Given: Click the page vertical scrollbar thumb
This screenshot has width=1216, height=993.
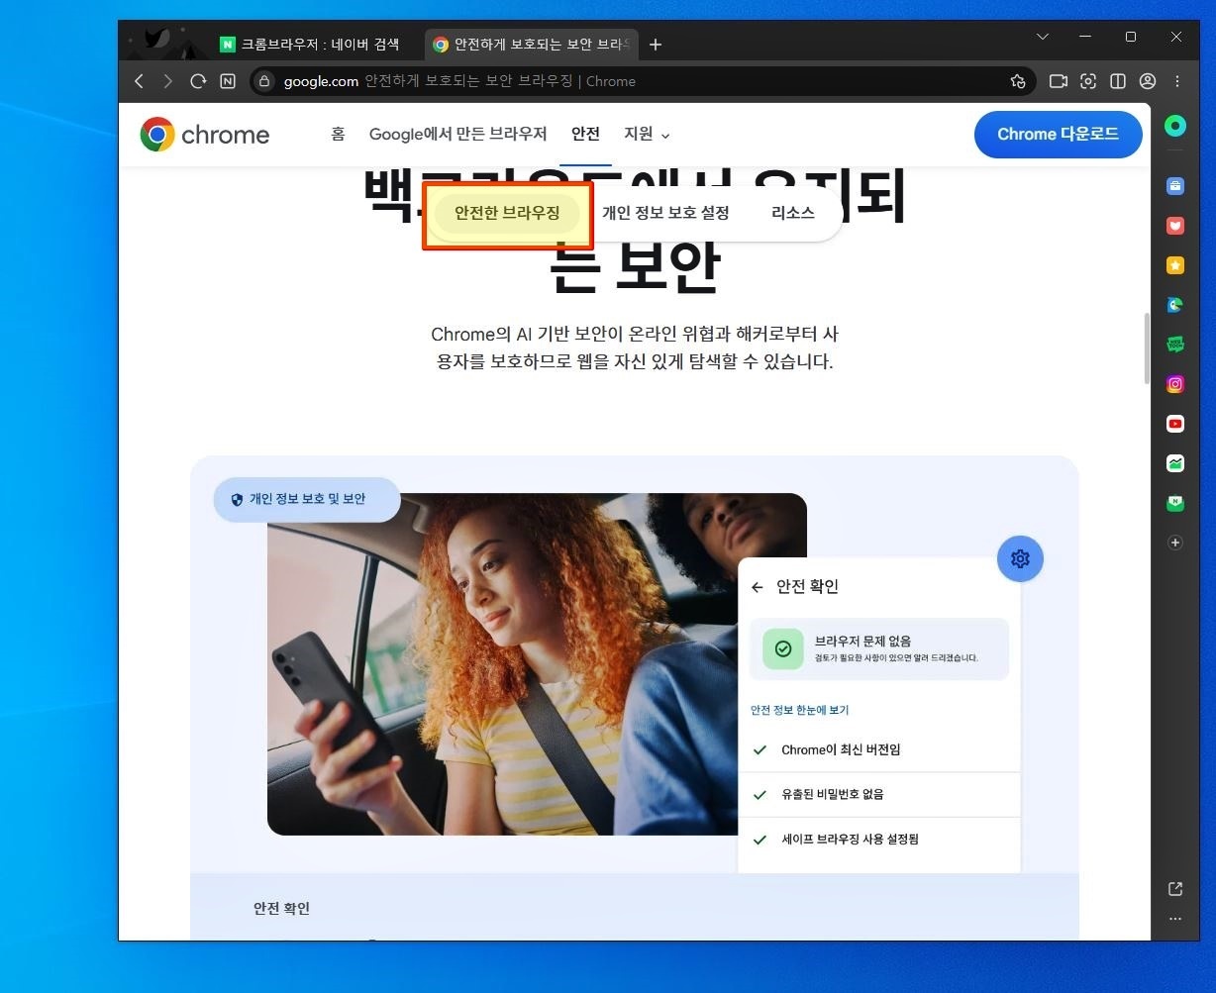Looking at the screenshot, I should [x=1147, y=349].
